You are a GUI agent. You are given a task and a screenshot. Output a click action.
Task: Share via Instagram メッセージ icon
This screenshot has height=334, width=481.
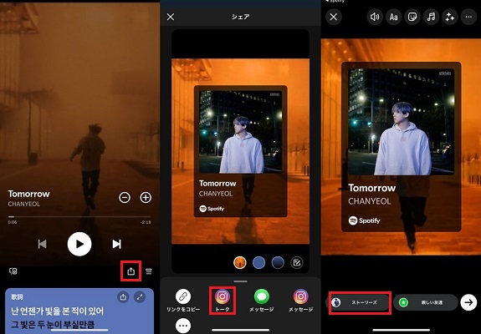[x=301, y=296]
